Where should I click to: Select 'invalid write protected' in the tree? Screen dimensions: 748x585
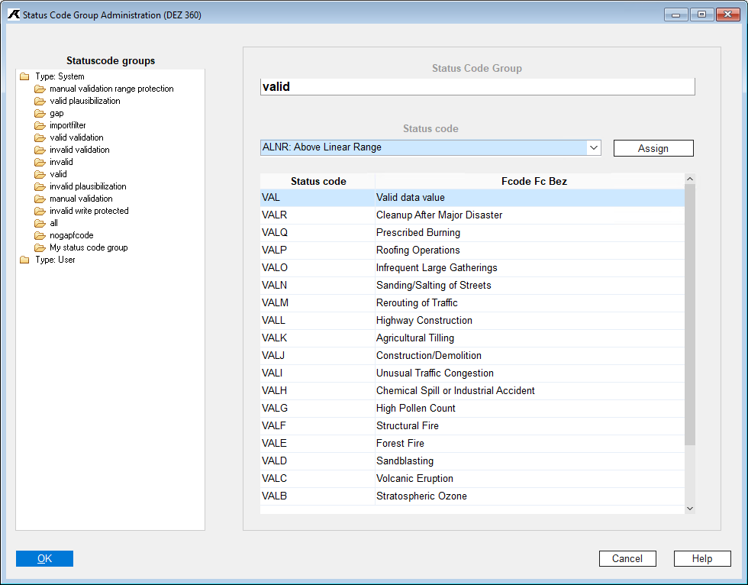point(89,211)
